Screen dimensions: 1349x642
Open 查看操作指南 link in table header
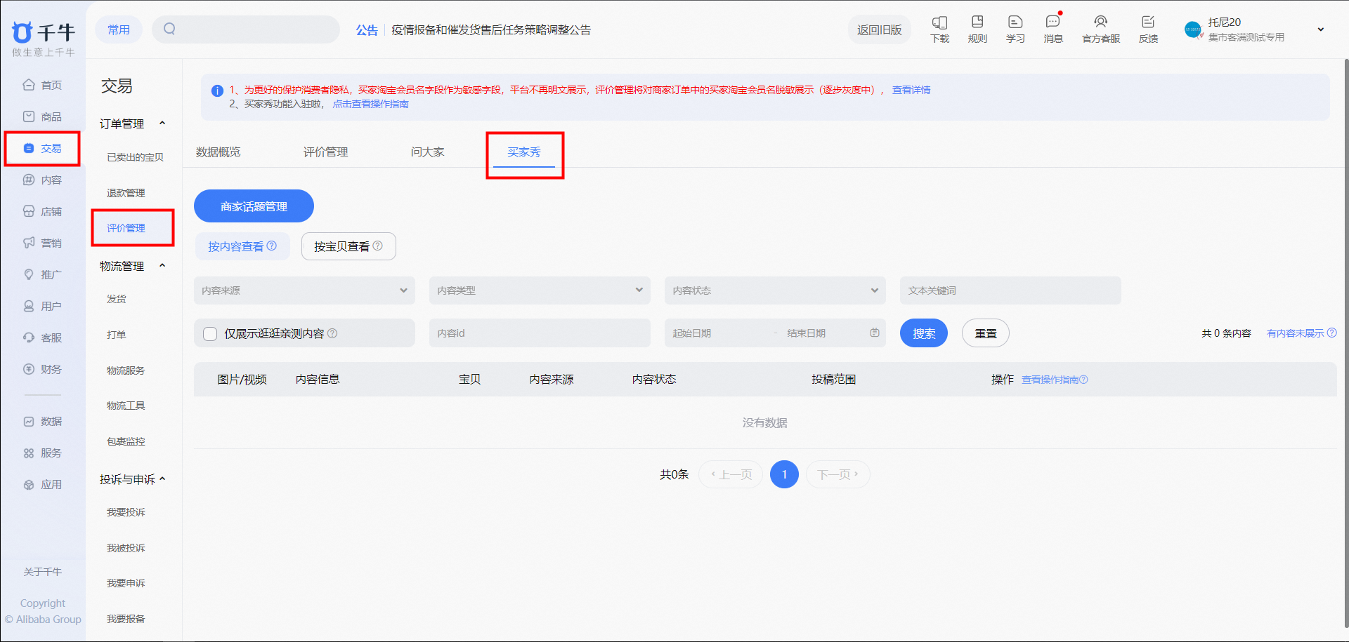(1054, 380)
